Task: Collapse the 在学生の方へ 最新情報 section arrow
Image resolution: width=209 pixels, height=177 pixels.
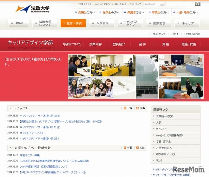Action: (10, 148)
